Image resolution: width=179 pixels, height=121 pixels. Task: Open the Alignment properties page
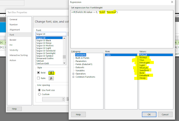click(x=15, y=30)
